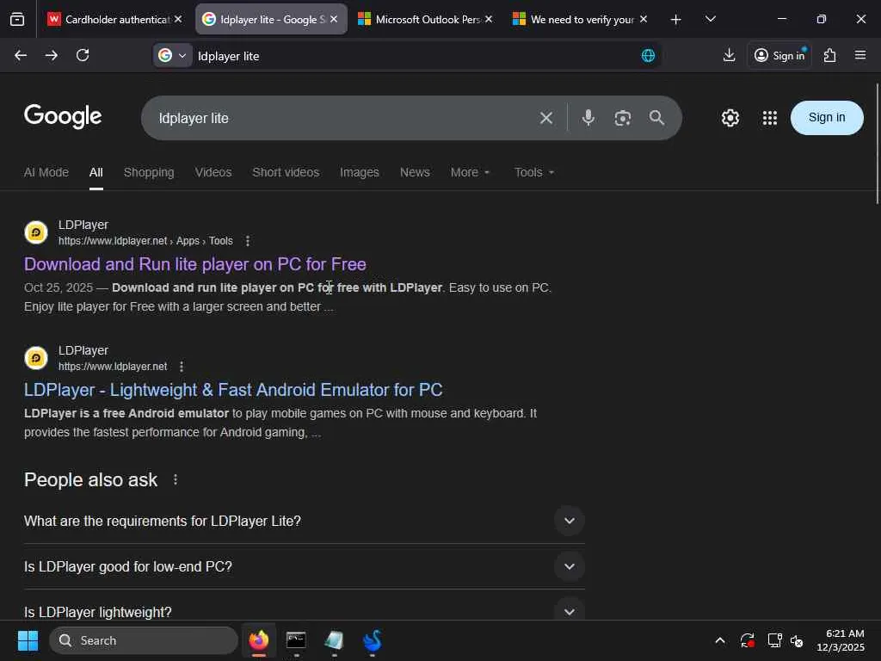The height and width of the screenshot is (661, 881).
Task: Click into the Google search field
Action: [x=342, y=118]
